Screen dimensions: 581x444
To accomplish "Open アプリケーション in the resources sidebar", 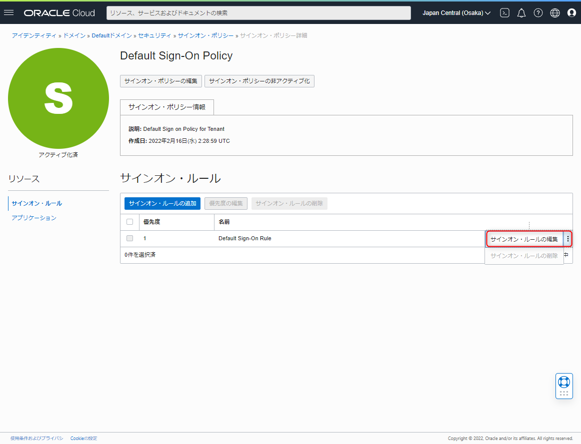I will pyautogui.click(x=33, y=218).
